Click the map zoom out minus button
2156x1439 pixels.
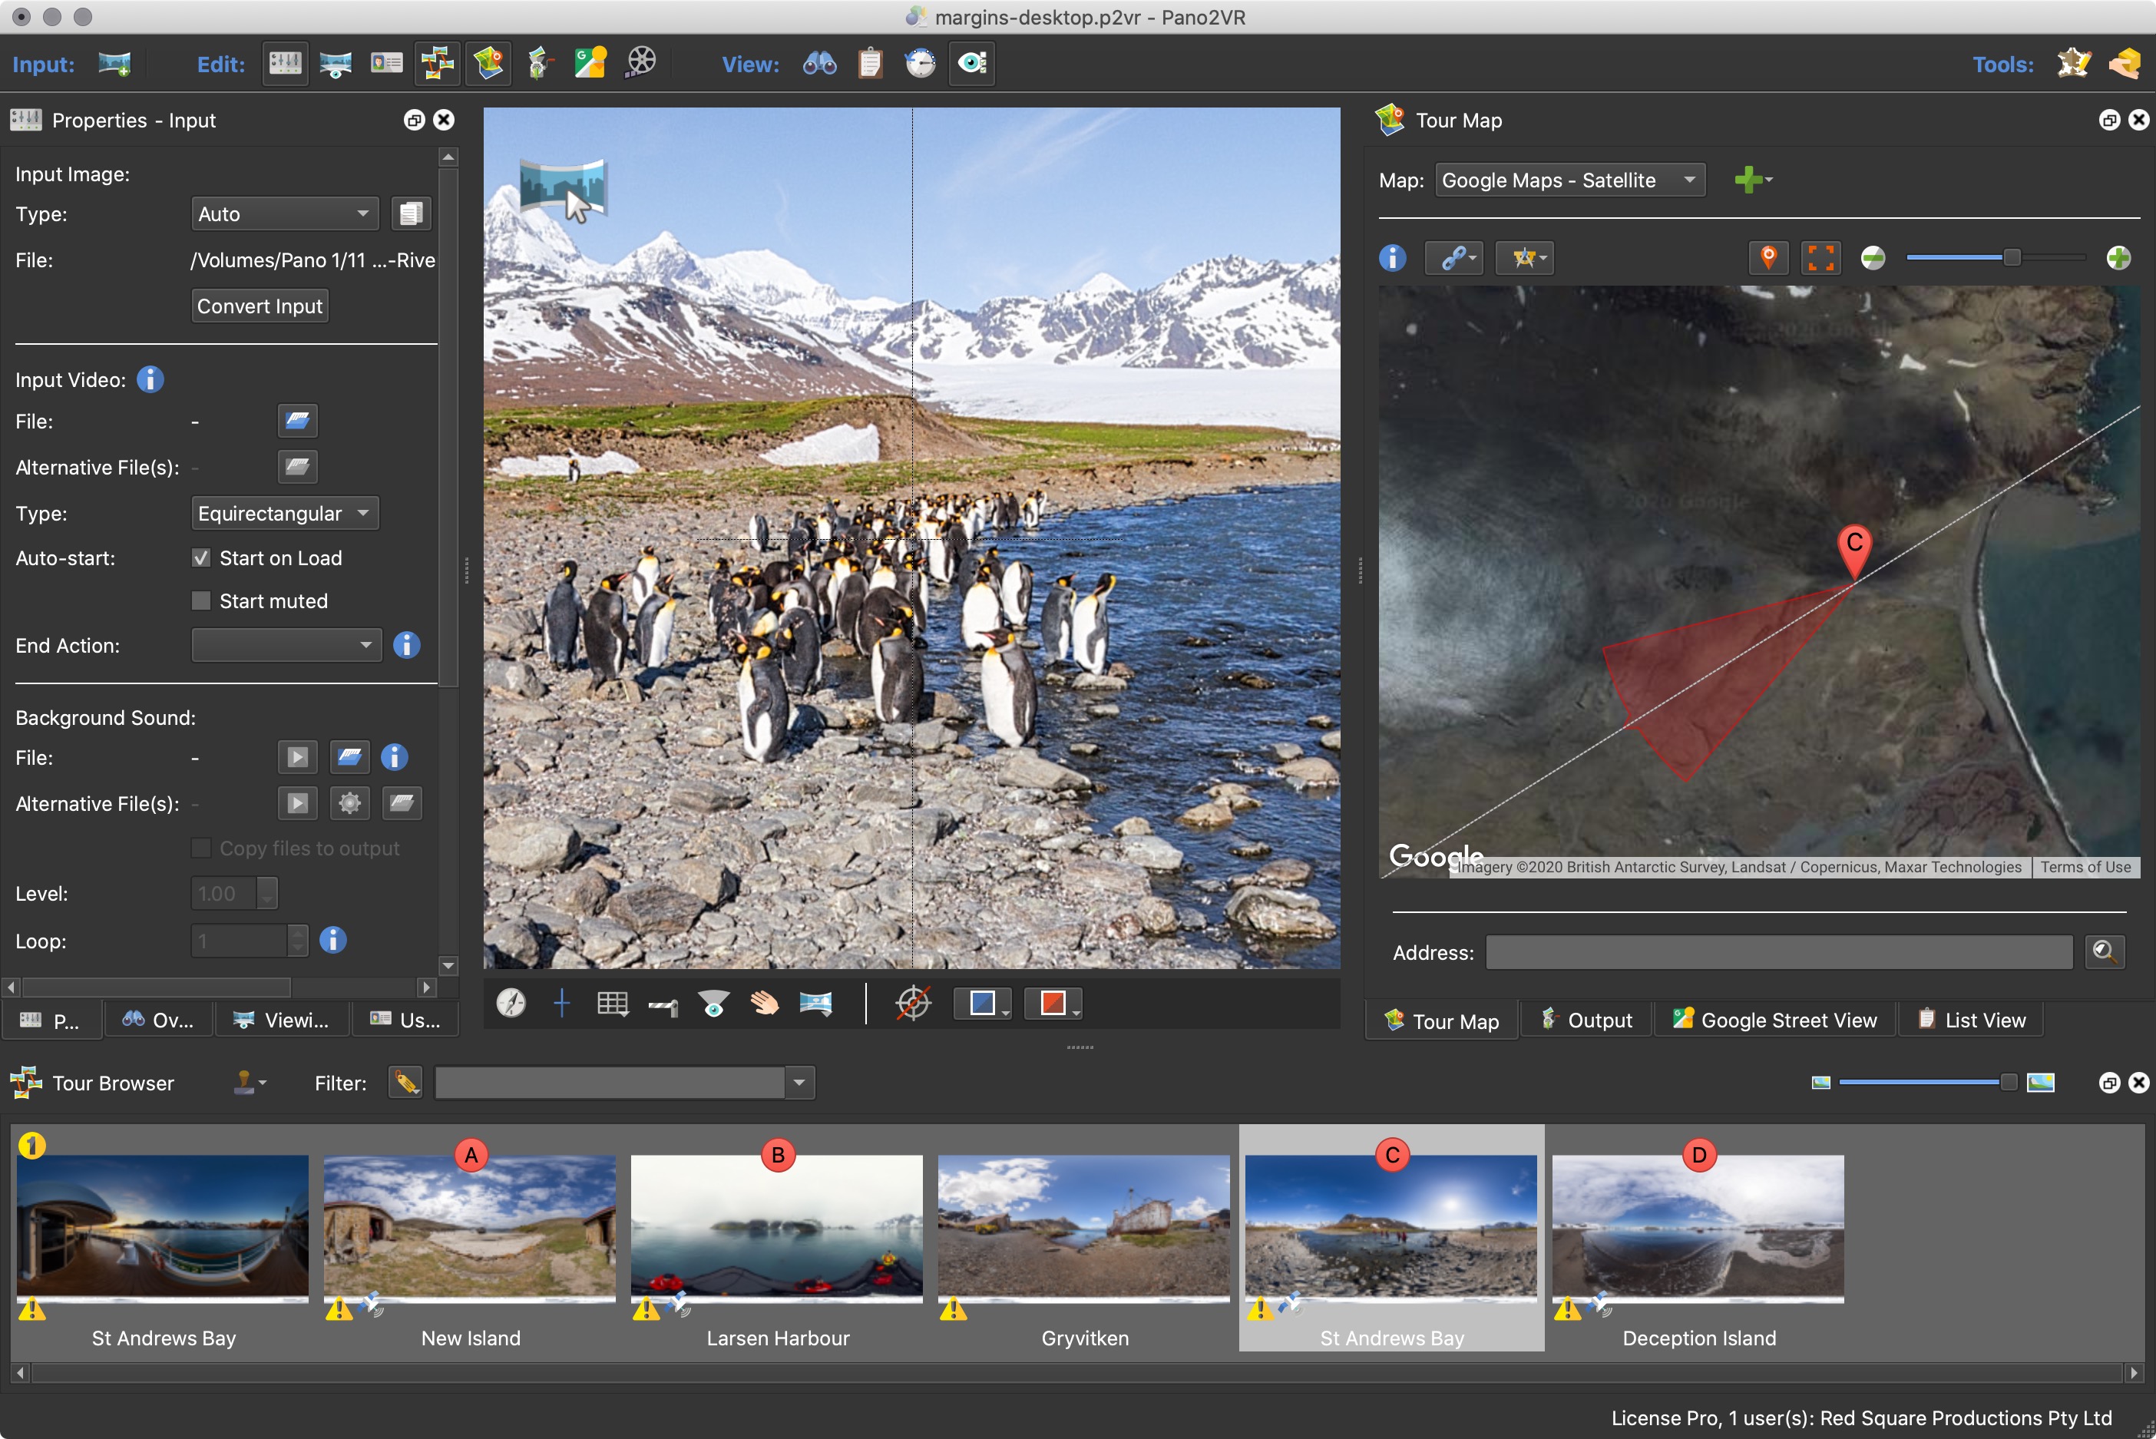pos(1873,258)
